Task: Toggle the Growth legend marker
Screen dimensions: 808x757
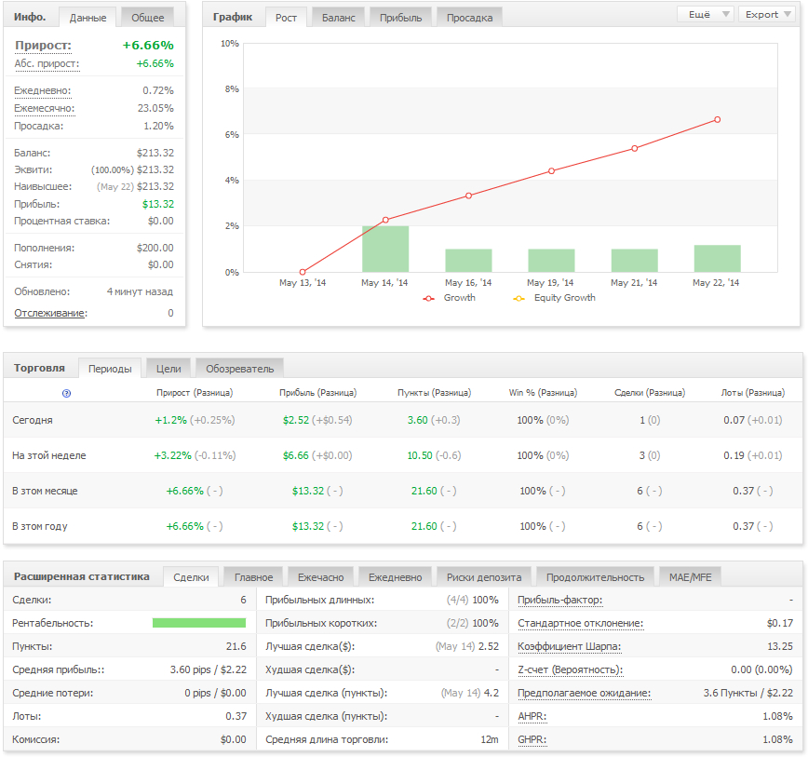Action: pyautogui.click(x=428, y=298)
